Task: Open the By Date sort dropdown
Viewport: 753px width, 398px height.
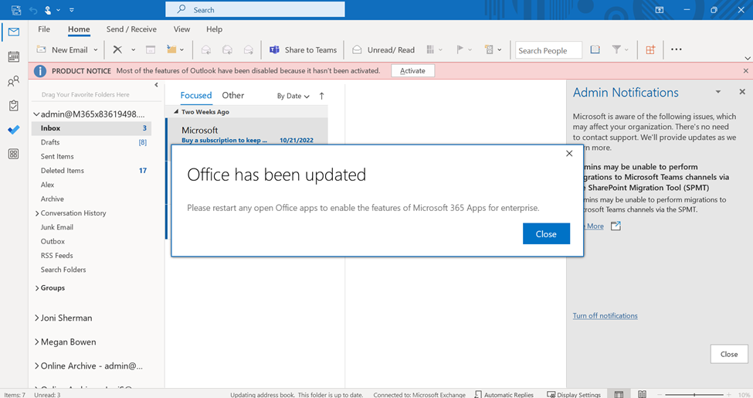Action: (293, 96)
